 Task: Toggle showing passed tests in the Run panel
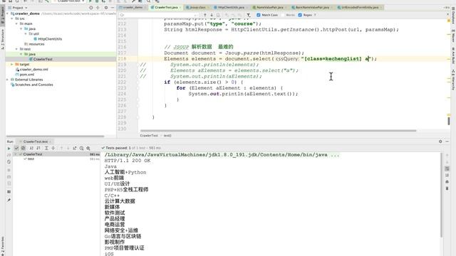pos(16,149)
